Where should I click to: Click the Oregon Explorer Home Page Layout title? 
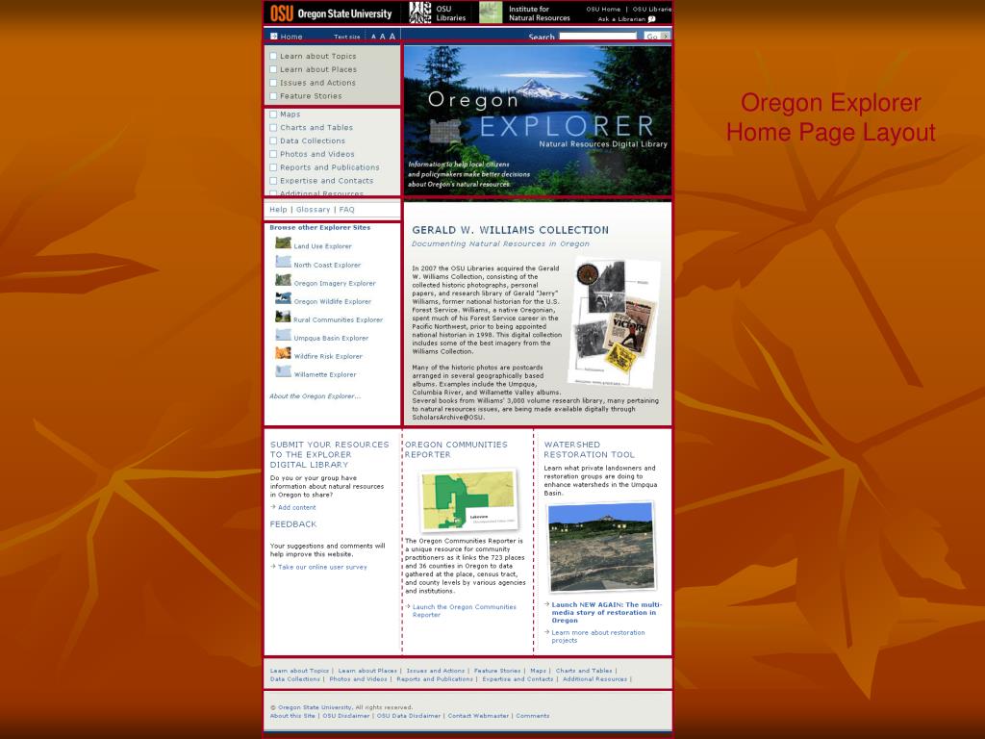click(x=830, y=117)
